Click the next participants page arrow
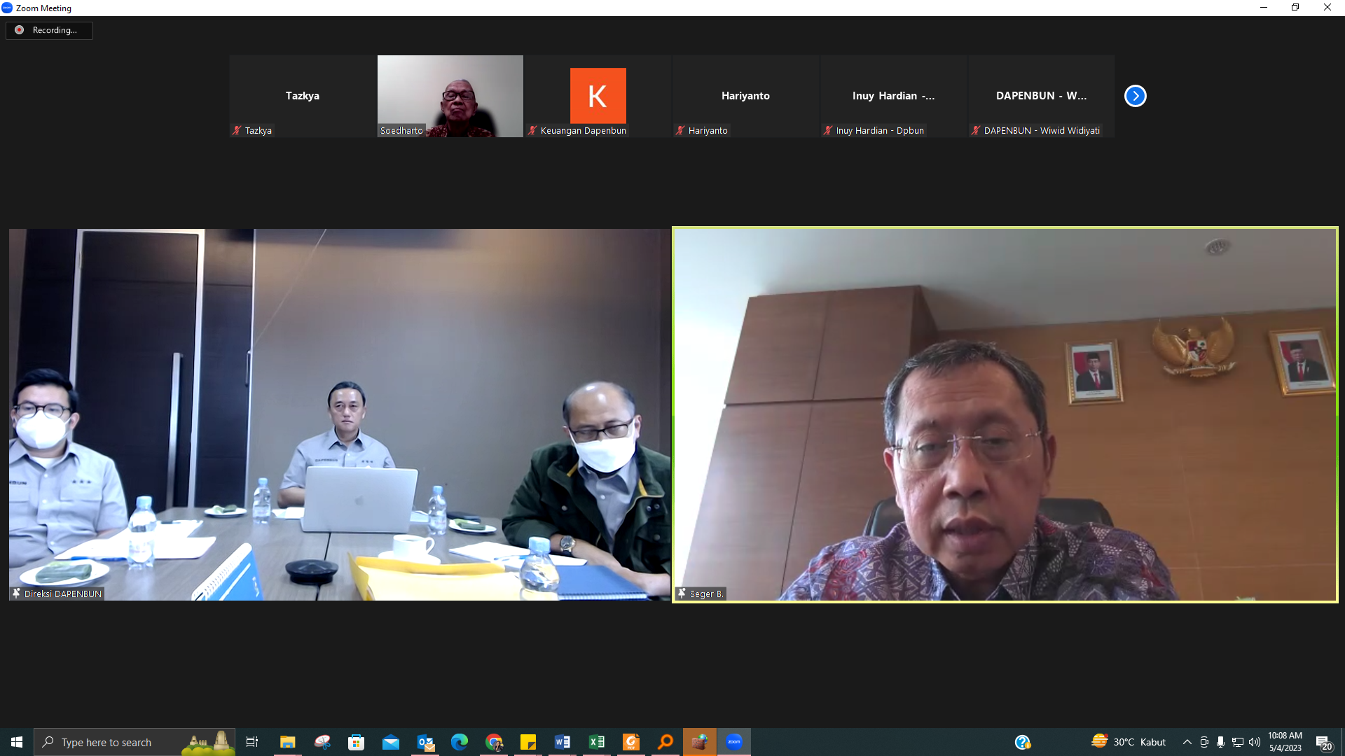 click(1135, 96)
